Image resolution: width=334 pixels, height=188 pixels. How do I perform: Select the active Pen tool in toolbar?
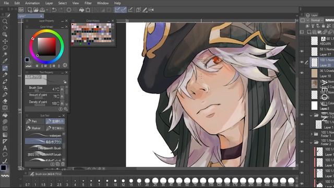coord(5,68)
